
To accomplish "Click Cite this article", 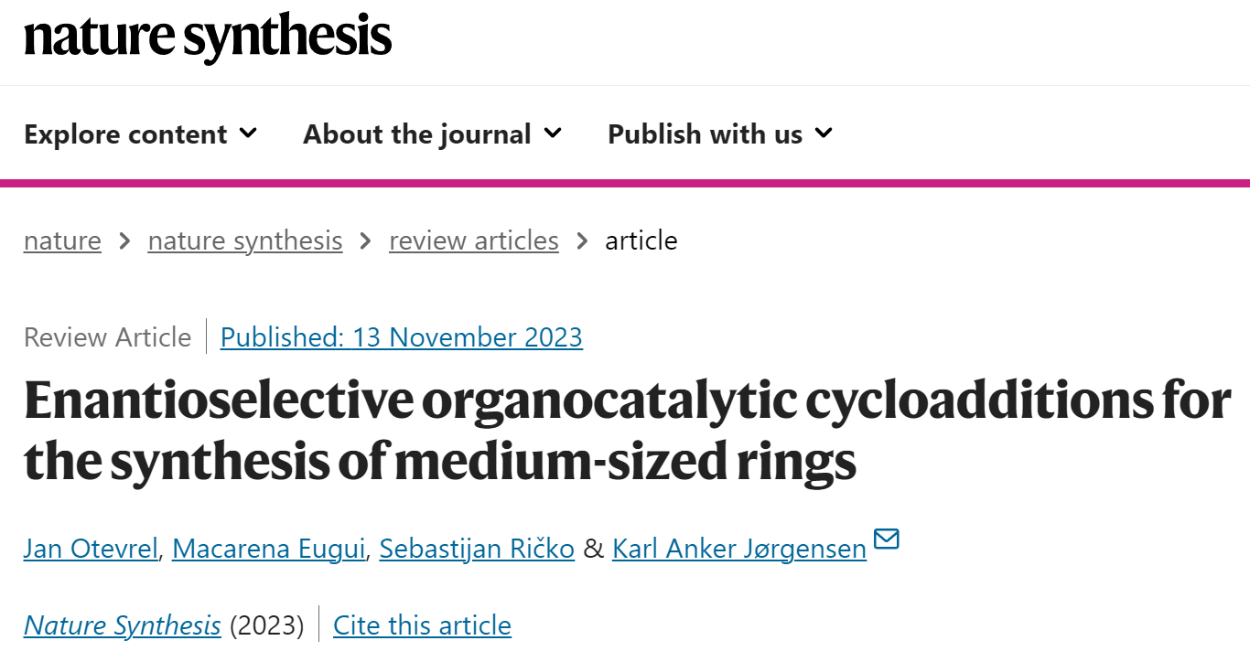I will coord(422,625).
